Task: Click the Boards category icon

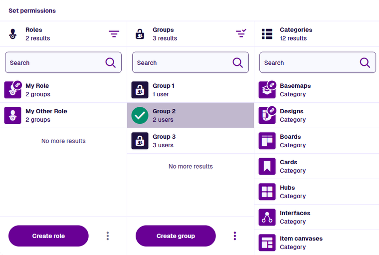Action: pos(267,141)
